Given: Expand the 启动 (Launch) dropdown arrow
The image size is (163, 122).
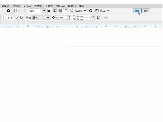Looking at the screenshot, I should pyautogui.click(x=108, y=11).
